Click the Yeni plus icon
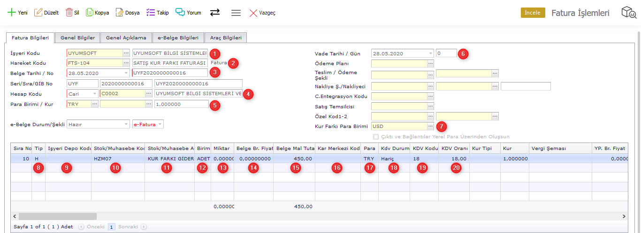641x233 pixels. [x=11, y=13]
